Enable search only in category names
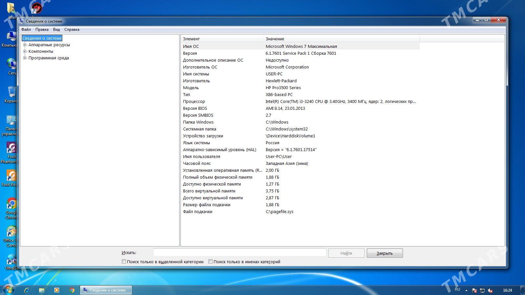525x295 pixels. [x=211, y=262]
